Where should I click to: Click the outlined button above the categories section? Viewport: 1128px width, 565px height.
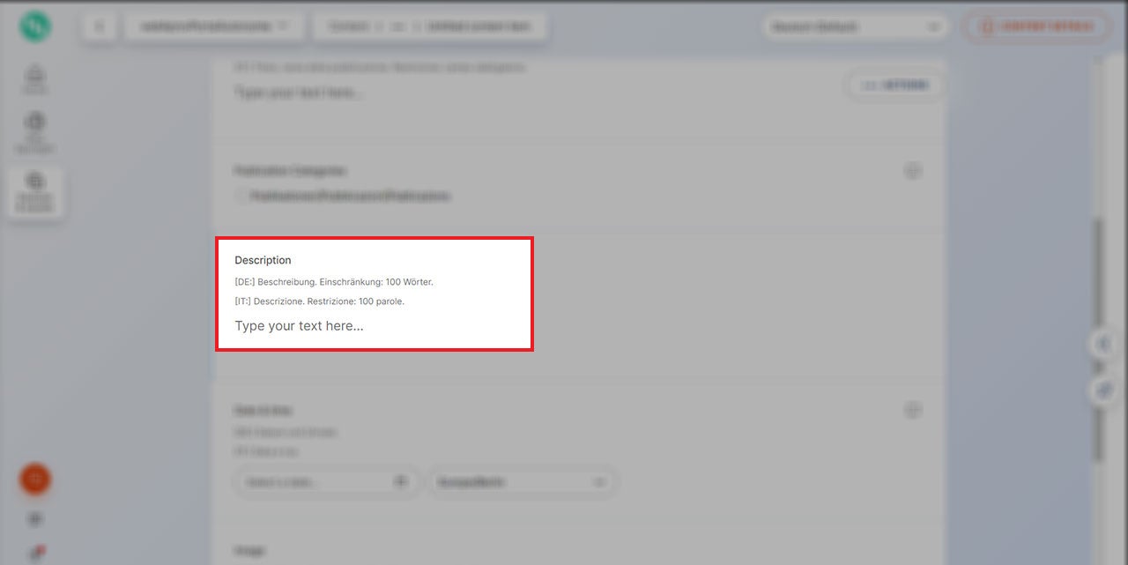895,85
